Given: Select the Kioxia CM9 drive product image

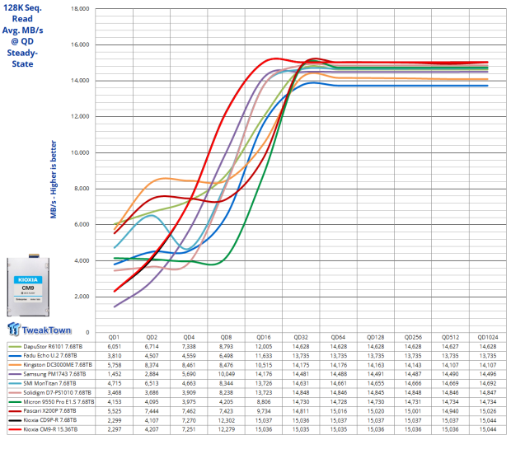Looking at the screenshot, I should point(28,285).
